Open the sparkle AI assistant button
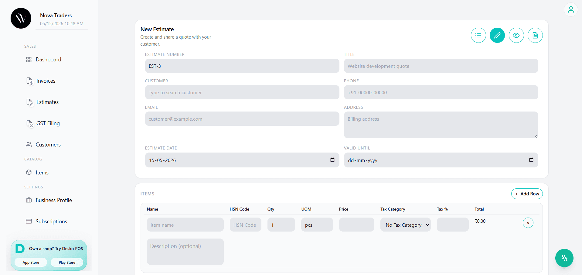Image resolution: width=582 pixels, height=275 pixels. [564, 258]
